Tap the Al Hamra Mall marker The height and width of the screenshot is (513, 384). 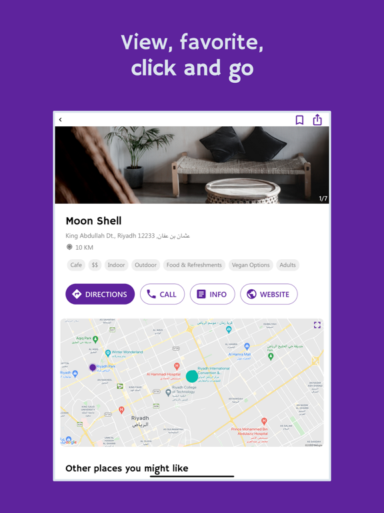pyautogui.click(x=247, y=347)
